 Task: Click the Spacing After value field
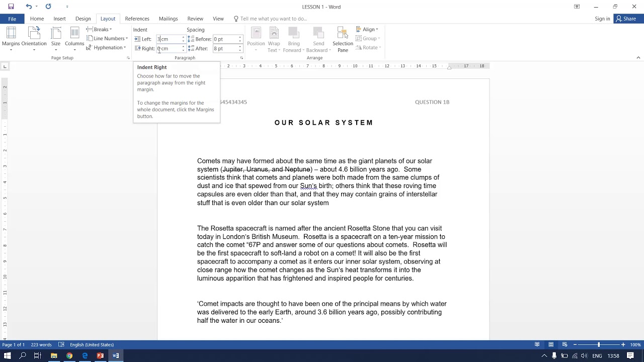pyautogui.click(x=225, y=48)
